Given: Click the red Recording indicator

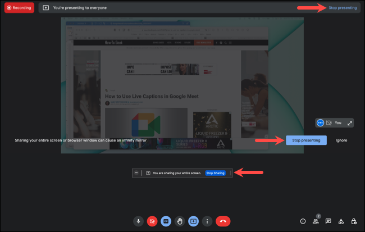Looking at the screenshot, I should [x=19, y=8].
